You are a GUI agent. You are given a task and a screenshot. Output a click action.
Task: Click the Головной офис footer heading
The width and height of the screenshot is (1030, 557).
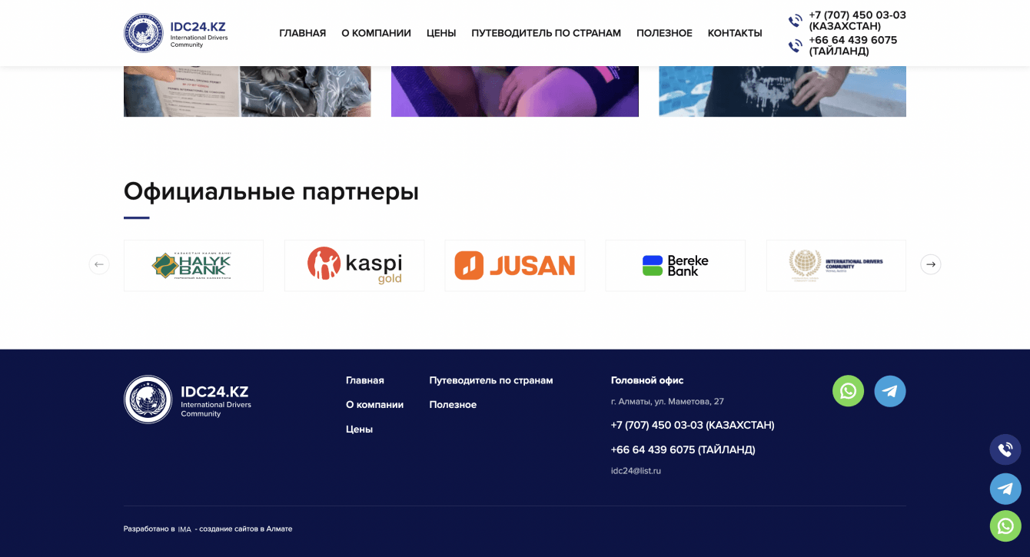pyautogui.click(x=647, y=380)
